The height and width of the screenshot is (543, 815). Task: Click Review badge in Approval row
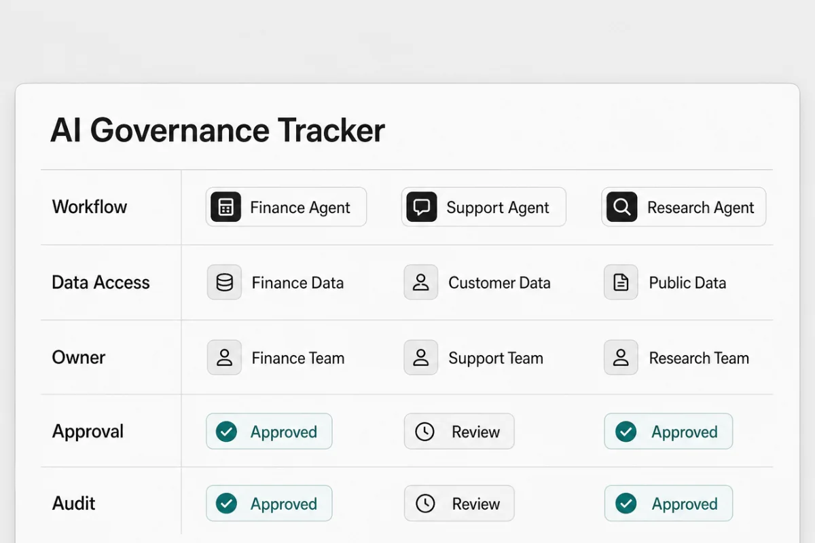(459, 432)
